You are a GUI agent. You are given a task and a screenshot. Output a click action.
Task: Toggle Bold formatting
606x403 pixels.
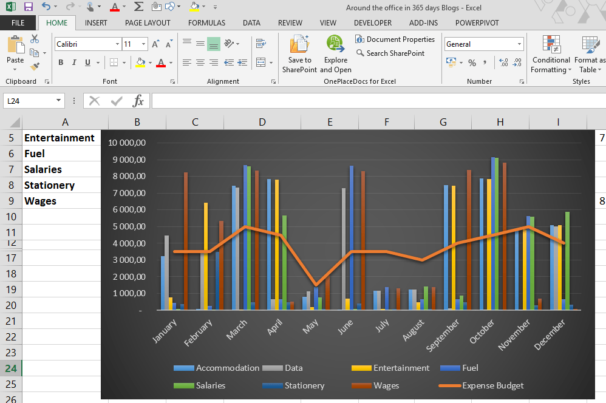tap(61, 62)
